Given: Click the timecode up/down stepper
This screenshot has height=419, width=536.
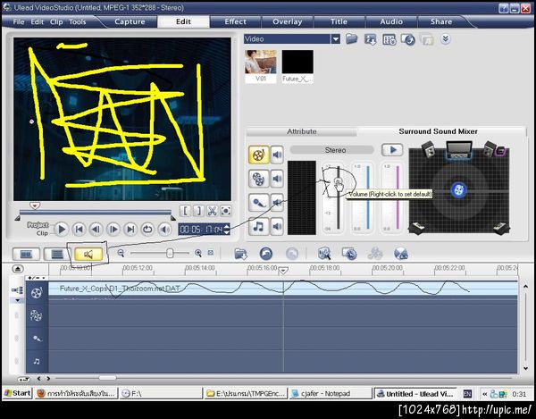Looking at the screenshot, I should pos(226,229).
